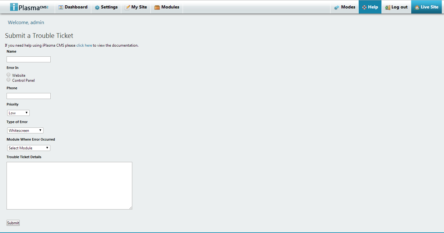Click the Modes gears icon
The width and height of the screenshot is (444, 233).
pyautogui.click(x=336, y=7)
